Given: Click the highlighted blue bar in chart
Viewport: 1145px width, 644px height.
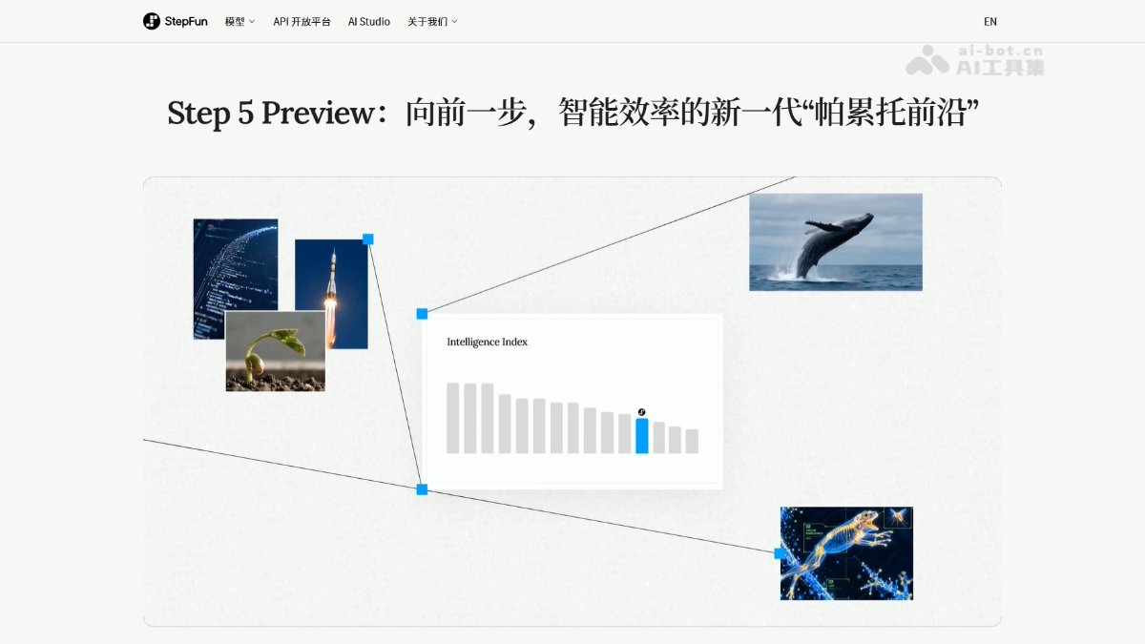Looking at the screenshot, I should point(642,436).
